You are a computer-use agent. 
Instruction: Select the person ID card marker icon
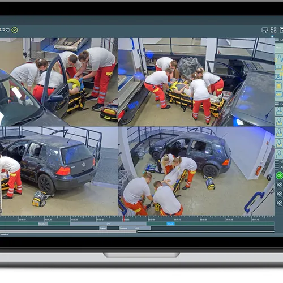[279, 76]
